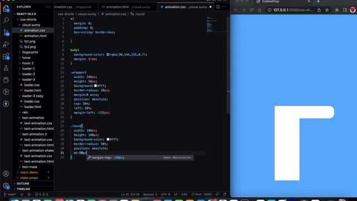
Task: Click the .round breadcrumb symbol
Action: [138, 14]
